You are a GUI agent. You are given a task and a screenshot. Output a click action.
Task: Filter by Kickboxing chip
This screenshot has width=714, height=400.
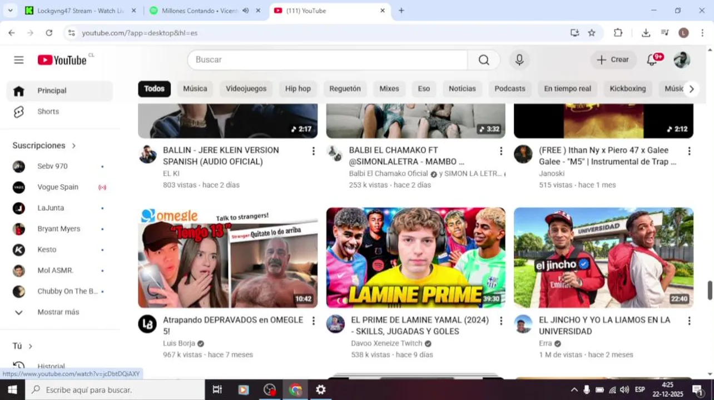click(628, 89)
